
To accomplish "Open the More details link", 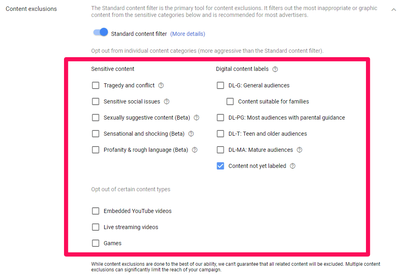I will click(x=188, y=34).
